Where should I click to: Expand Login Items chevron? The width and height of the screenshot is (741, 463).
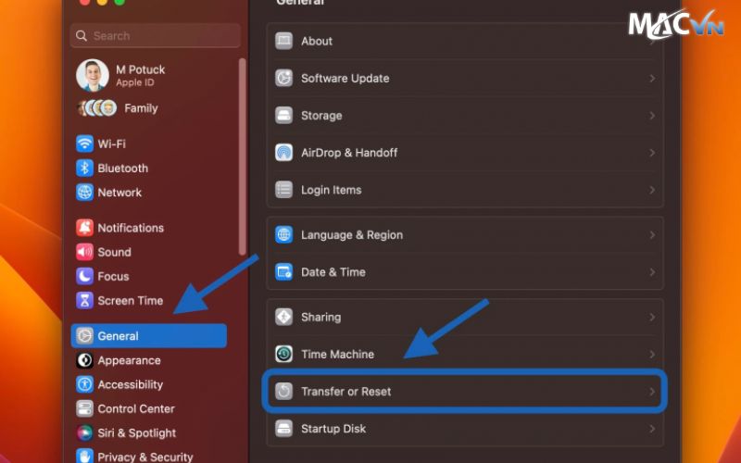pyautogui.click(x=652, y=190)
